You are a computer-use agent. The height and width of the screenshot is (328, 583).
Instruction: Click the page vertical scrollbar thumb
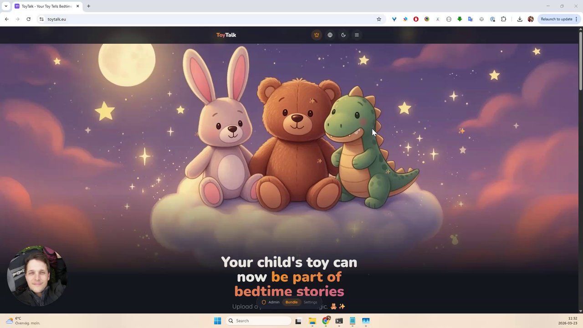coord(580,61)
